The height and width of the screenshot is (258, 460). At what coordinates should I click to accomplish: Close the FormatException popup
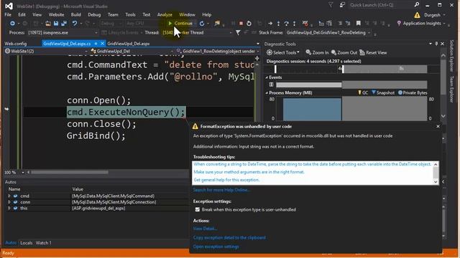pos(438,126)
